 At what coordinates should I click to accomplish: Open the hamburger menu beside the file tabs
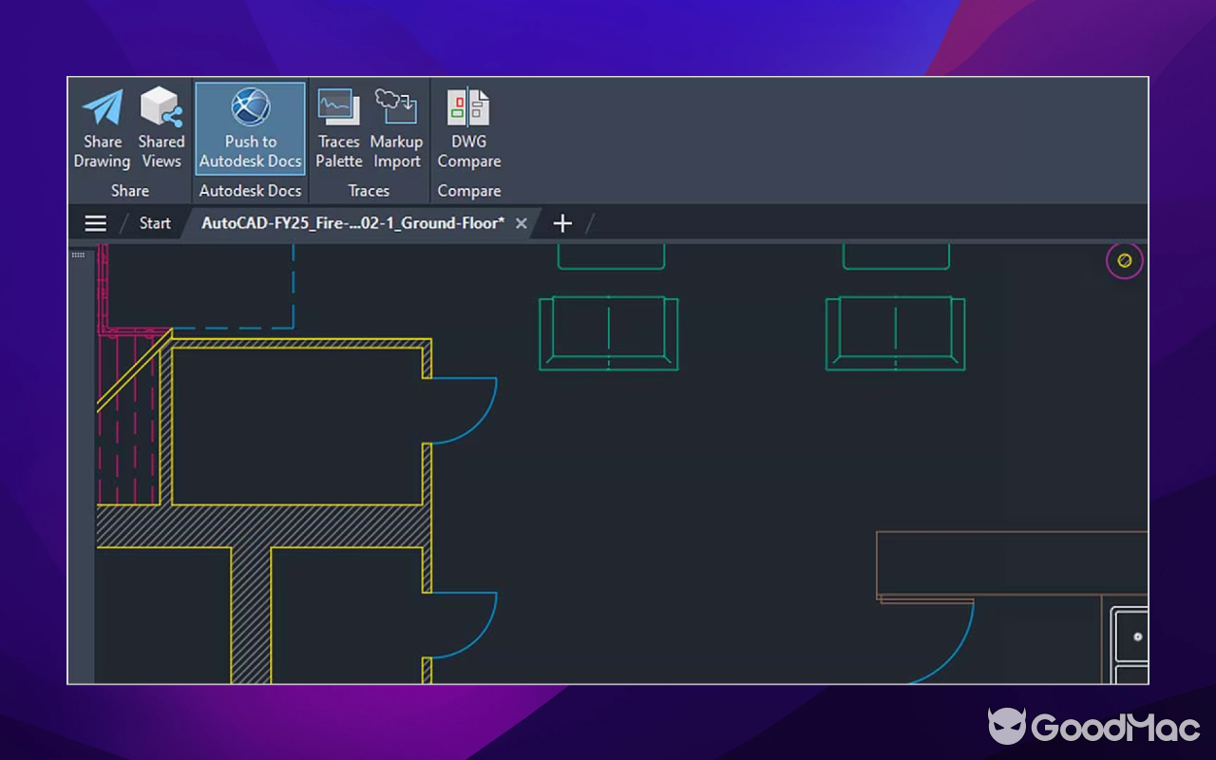[x=95, y=222]
